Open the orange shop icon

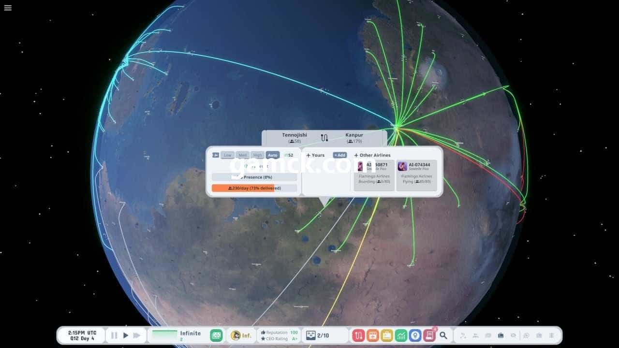373,335
